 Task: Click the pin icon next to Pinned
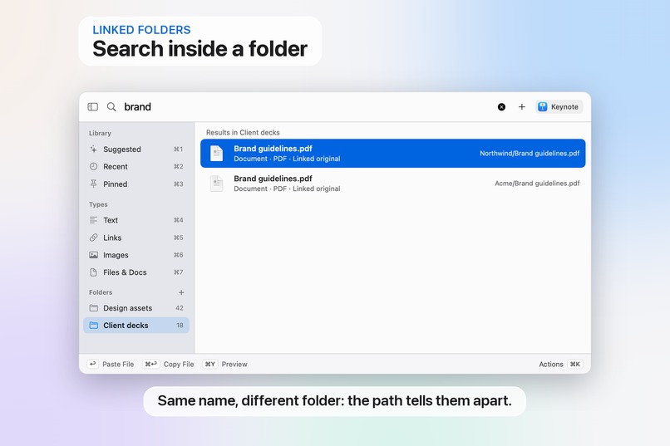(x=94, y=184)
